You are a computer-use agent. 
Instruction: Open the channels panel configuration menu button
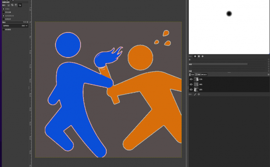[x=268, y=75]
